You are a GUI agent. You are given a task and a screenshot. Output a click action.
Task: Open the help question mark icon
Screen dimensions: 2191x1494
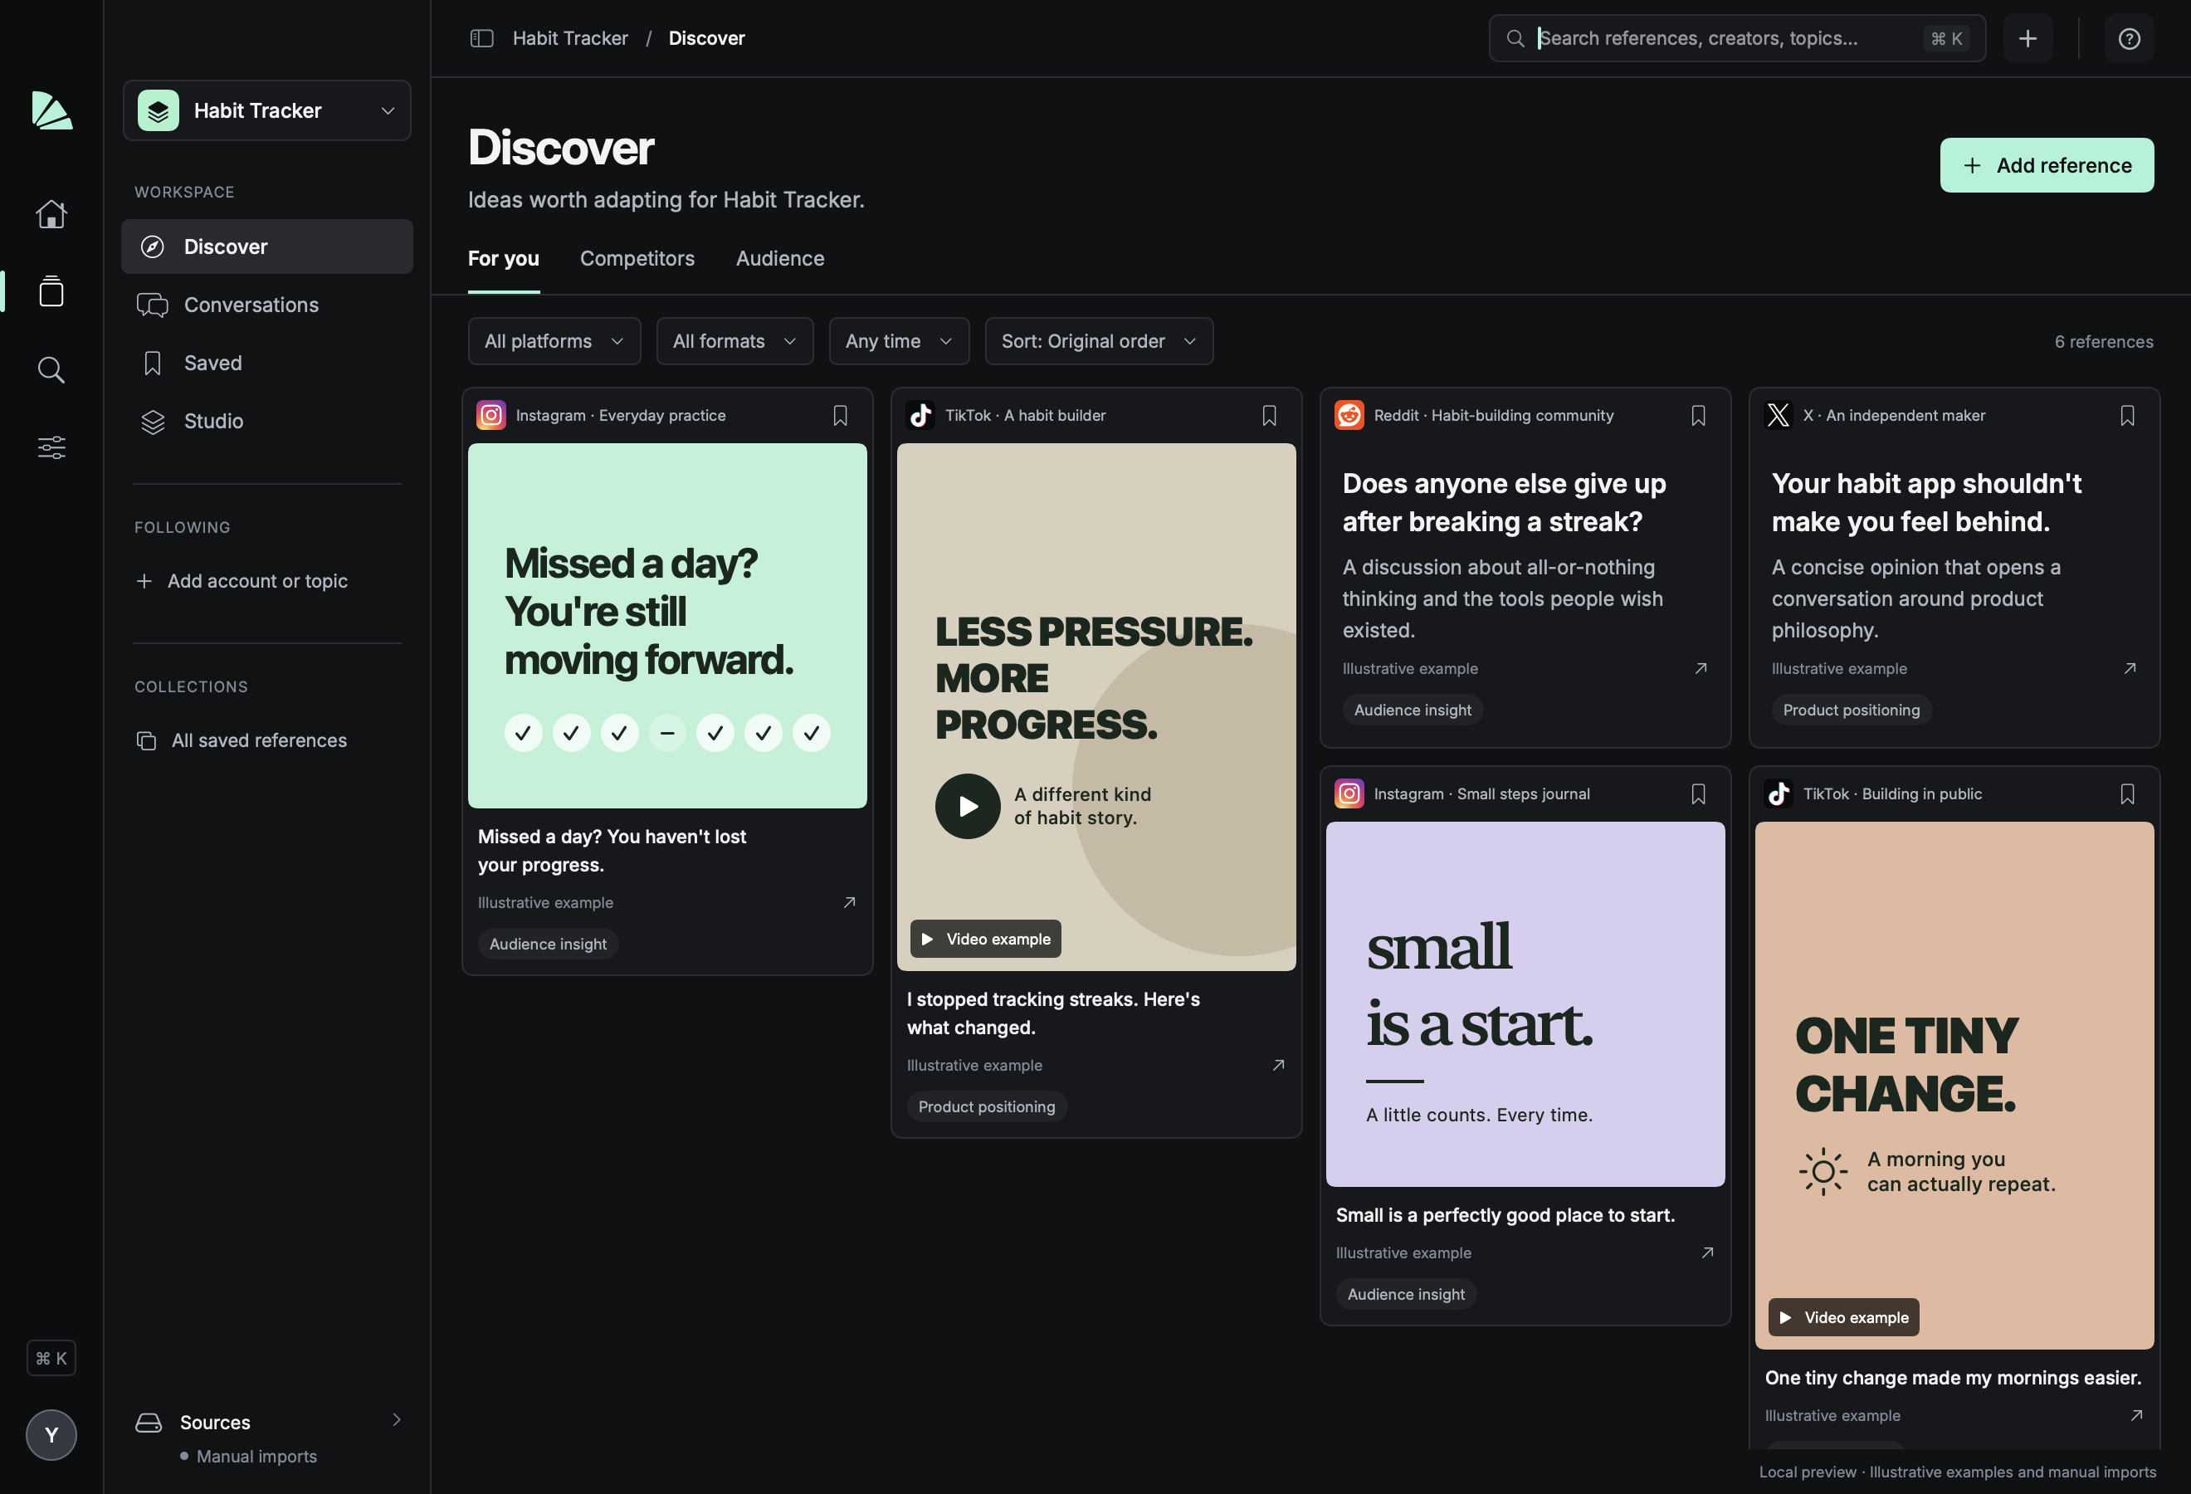pyautogui.click(x=2129, y=39)
